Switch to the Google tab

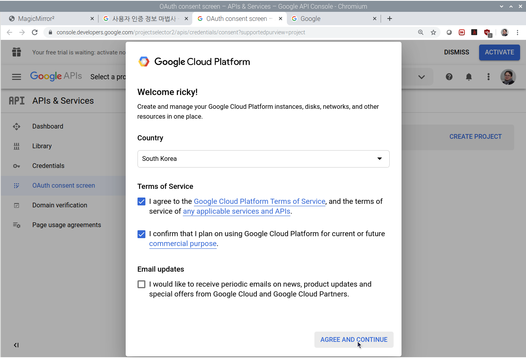click(334, 19)
